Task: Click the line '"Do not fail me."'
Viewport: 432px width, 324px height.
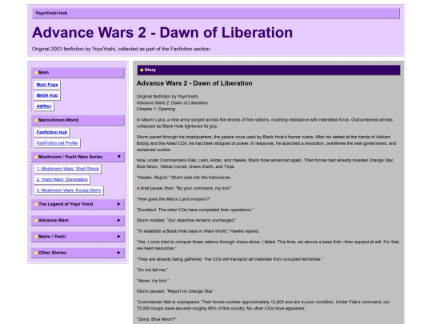Action: point(152,270)
